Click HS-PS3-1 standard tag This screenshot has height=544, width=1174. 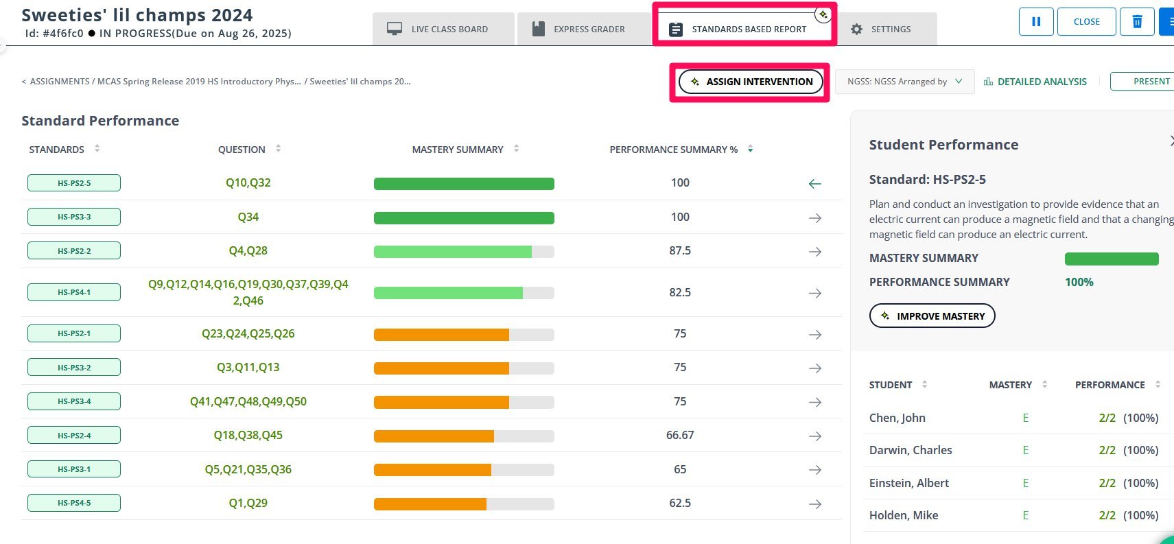pyautogui.click(x=74, y=469)
